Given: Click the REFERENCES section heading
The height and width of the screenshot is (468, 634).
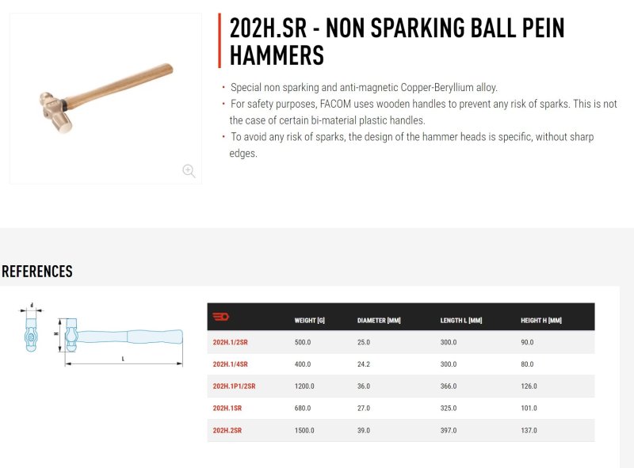Looking at the screenshot, I should (37, 271).
